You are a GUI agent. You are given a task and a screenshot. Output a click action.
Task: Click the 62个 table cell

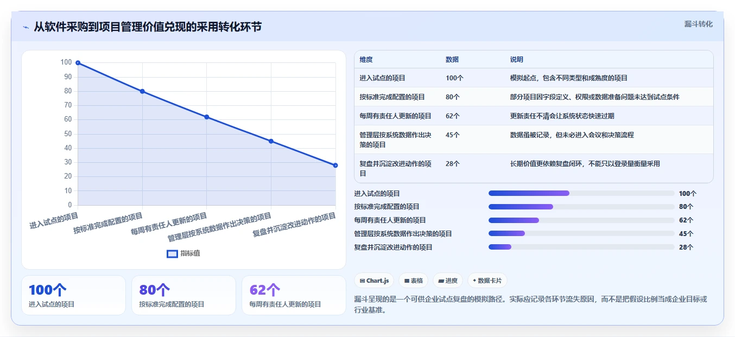click(453, 116)
